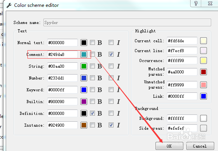Edit Normal text hex value #000000
218x151 pixels.
pos(63,43)
